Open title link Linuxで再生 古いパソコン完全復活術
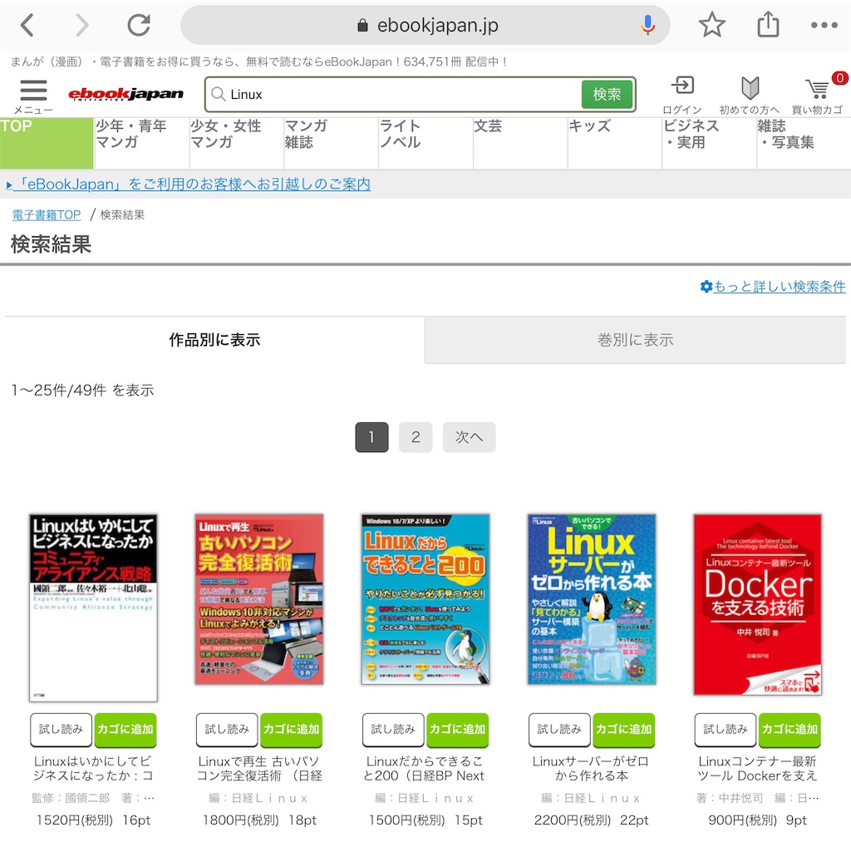The height and width of the screenshot is (842, 851). pyautogui.click(x=259, y=768)
